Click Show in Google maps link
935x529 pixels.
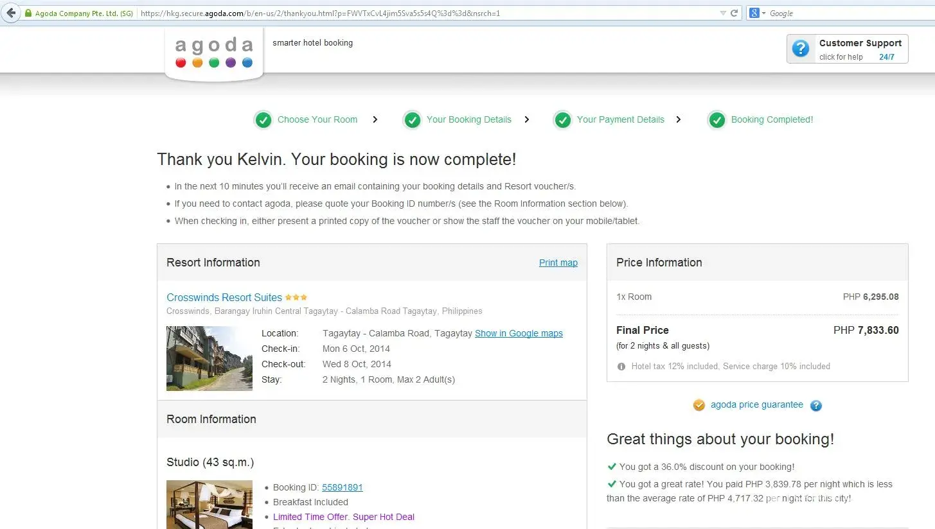pos(519,333)
